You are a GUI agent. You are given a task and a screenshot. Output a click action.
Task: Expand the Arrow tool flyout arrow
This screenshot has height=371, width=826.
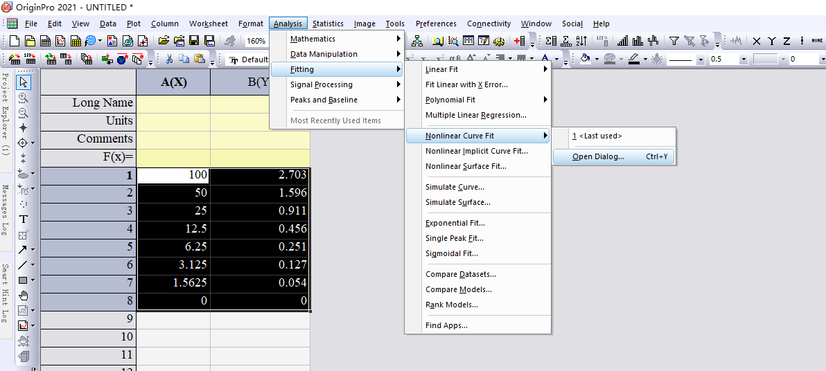pyautogui.click(x=33, y=250)
